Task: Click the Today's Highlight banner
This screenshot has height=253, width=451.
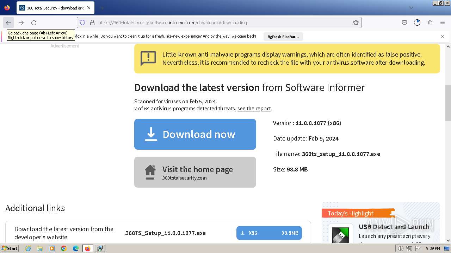Action: pos(358,213)
